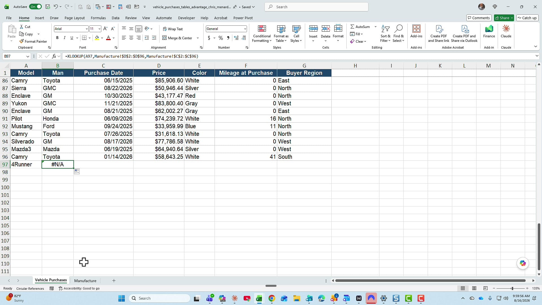Apply the red font color
The width and height of the screenshot is (542, 305).
click(x=108, y=38)
